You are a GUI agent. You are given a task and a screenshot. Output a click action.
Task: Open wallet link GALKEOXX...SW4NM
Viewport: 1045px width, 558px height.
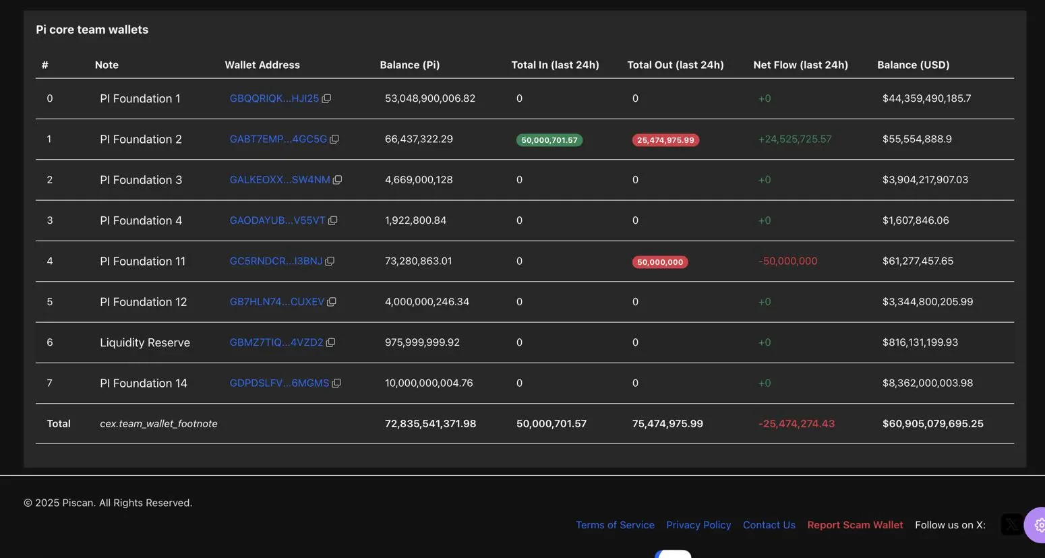pyautogui.click(x=280, y=180)
